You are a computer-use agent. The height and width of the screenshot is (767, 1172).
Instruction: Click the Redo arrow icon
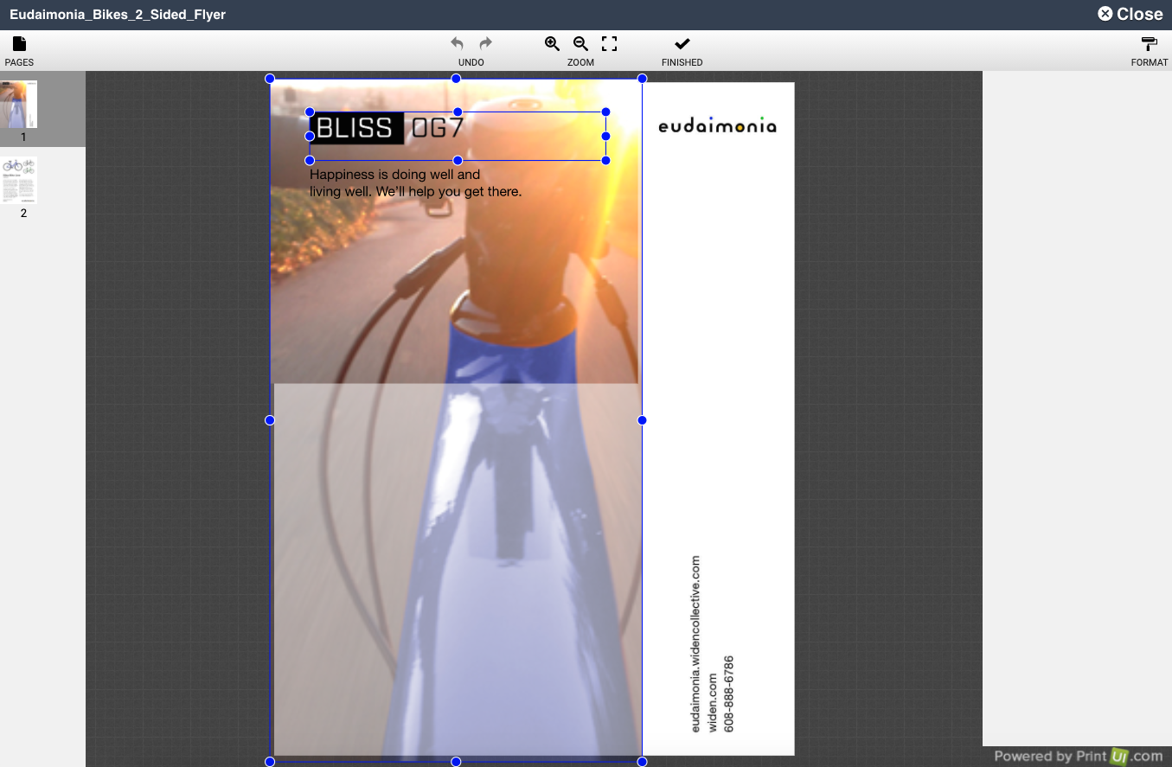[485, 44]
